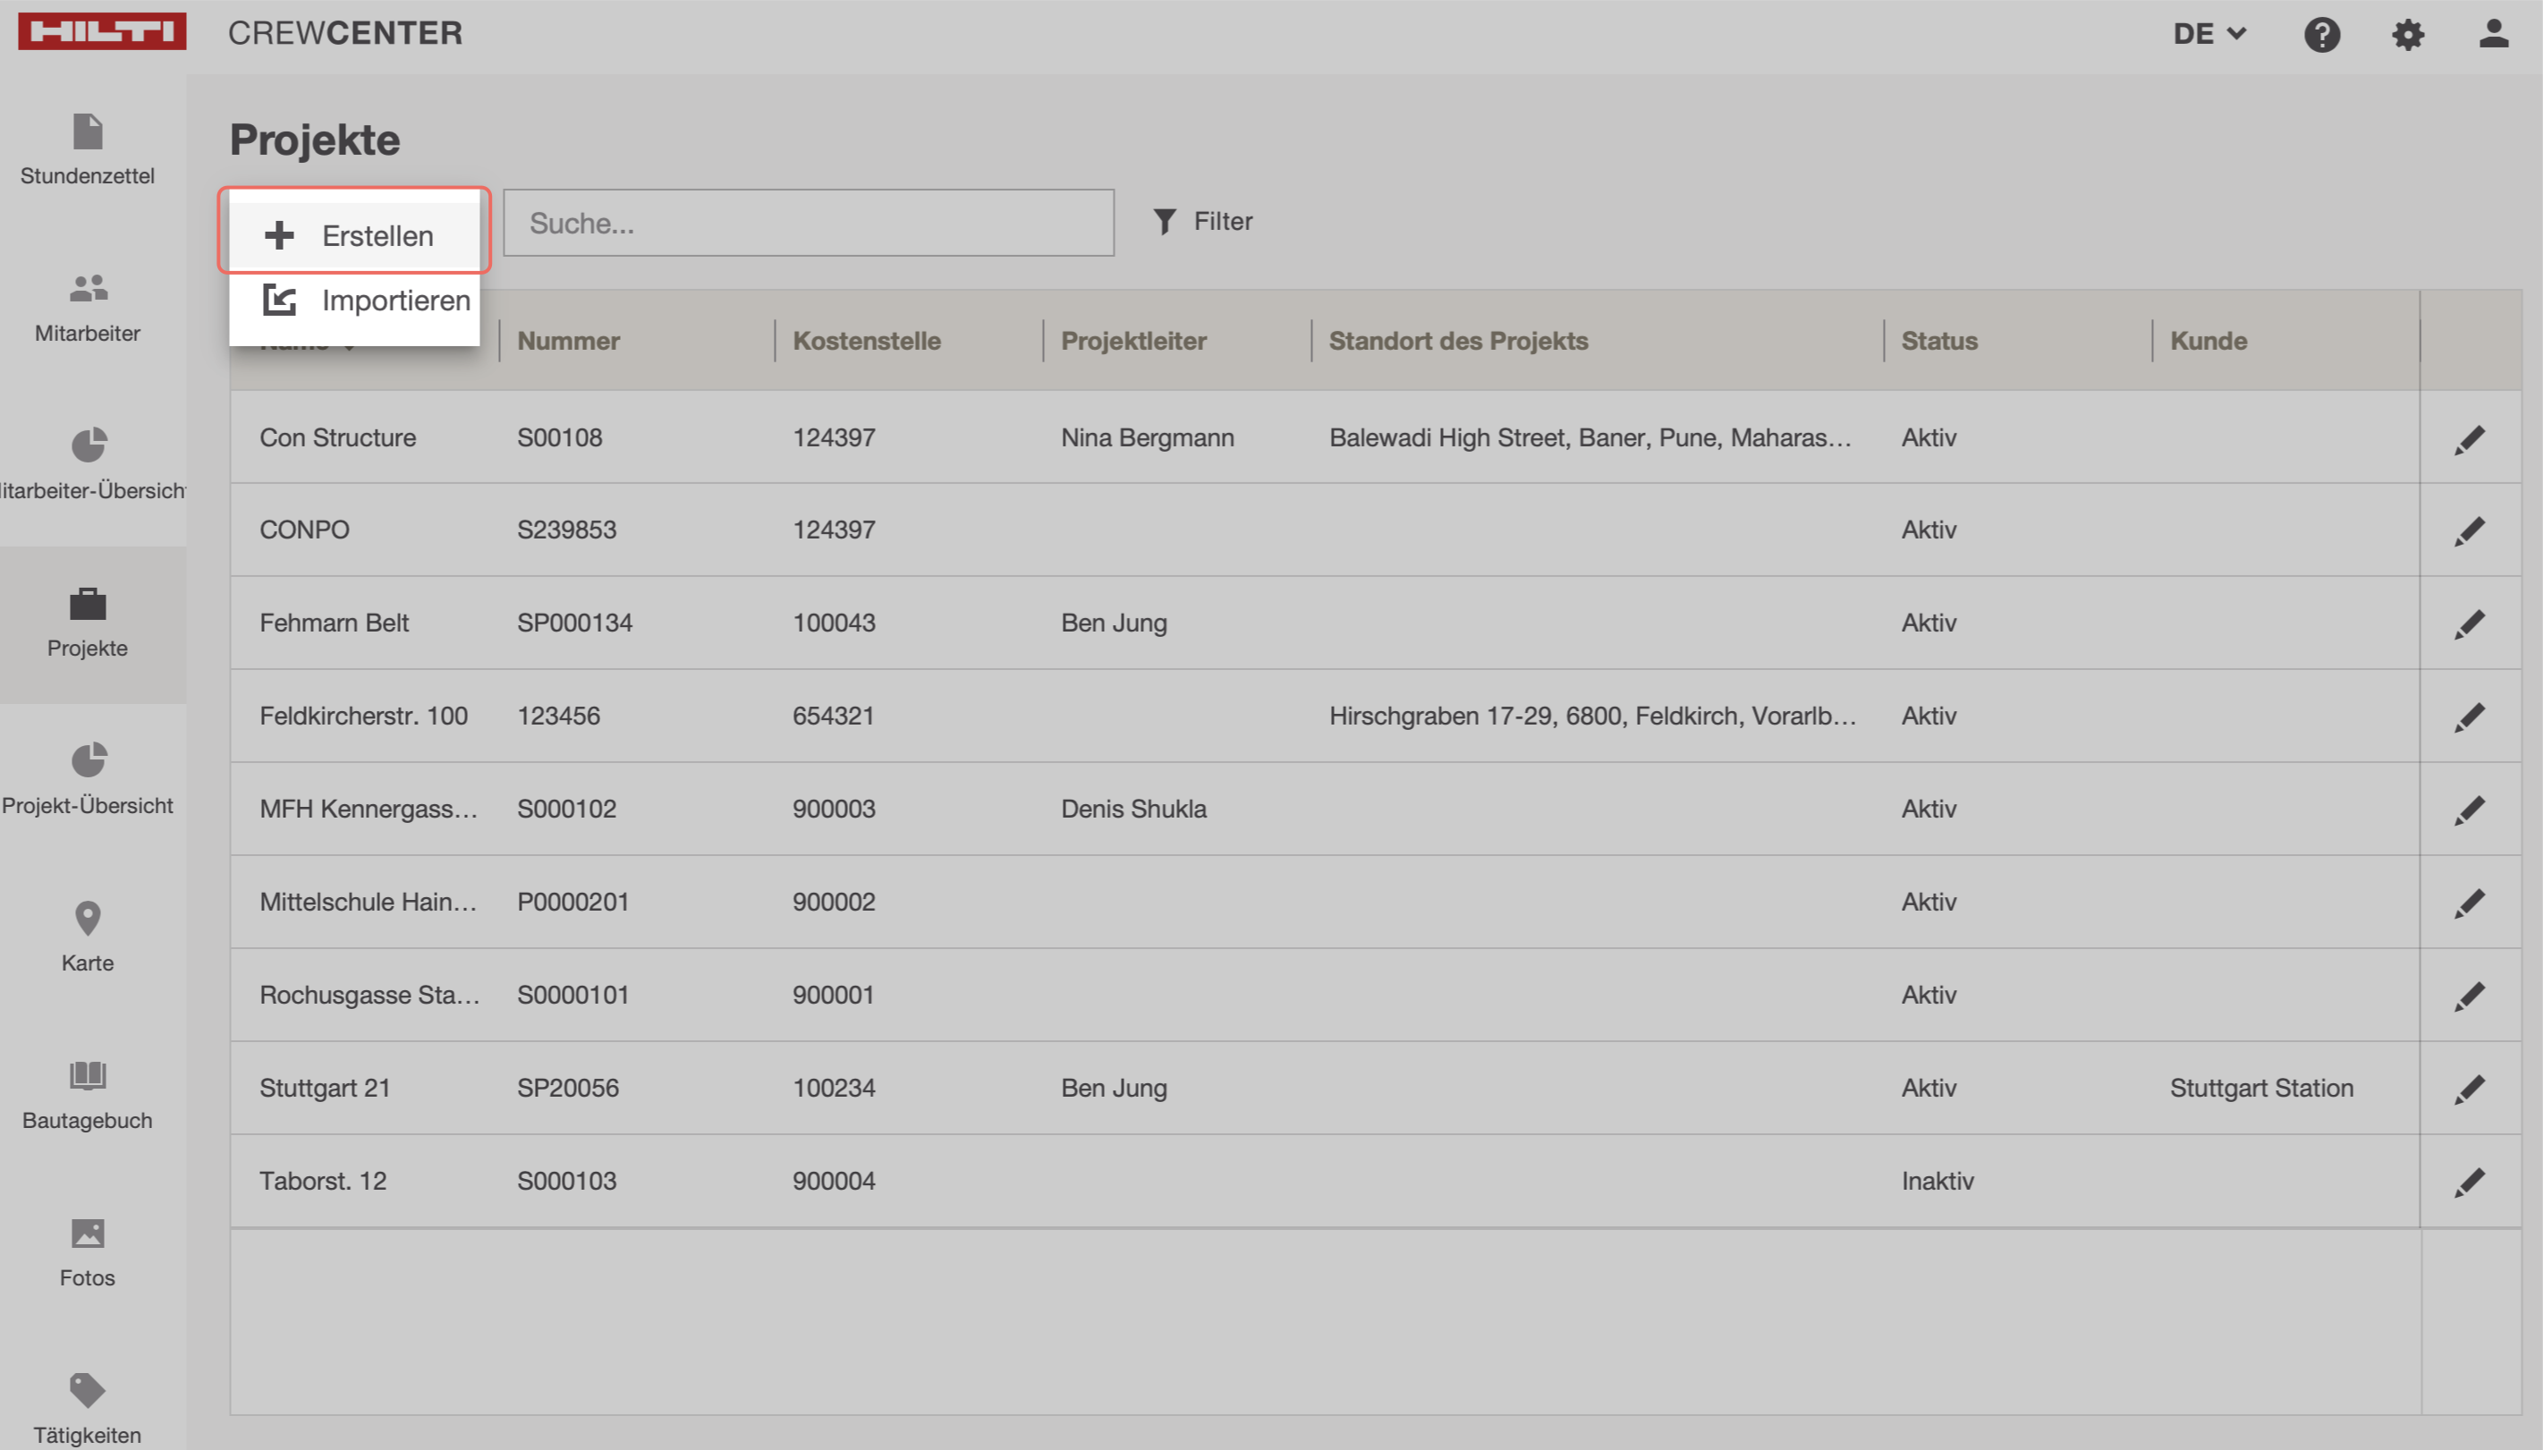Click pencil icon for Taborst. 12 row
2543x1450 pixels.
click(x=2470, y=1183)
